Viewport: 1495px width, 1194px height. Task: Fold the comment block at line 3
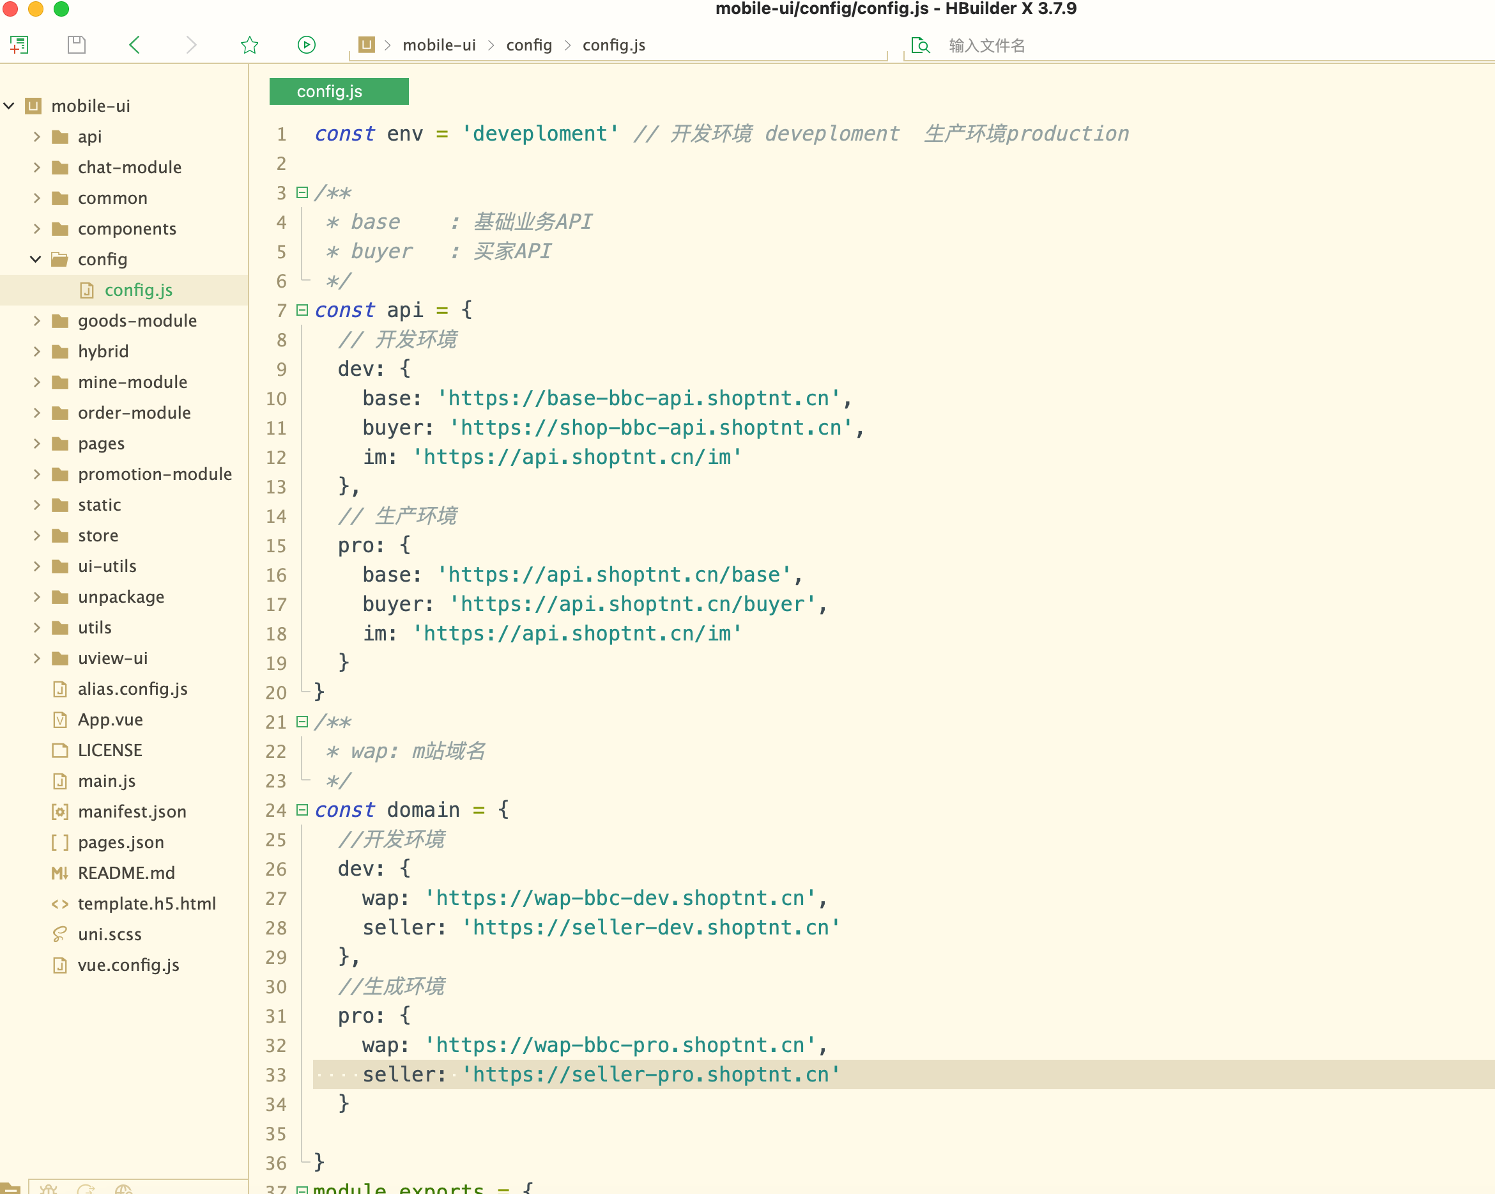point(302,192)
